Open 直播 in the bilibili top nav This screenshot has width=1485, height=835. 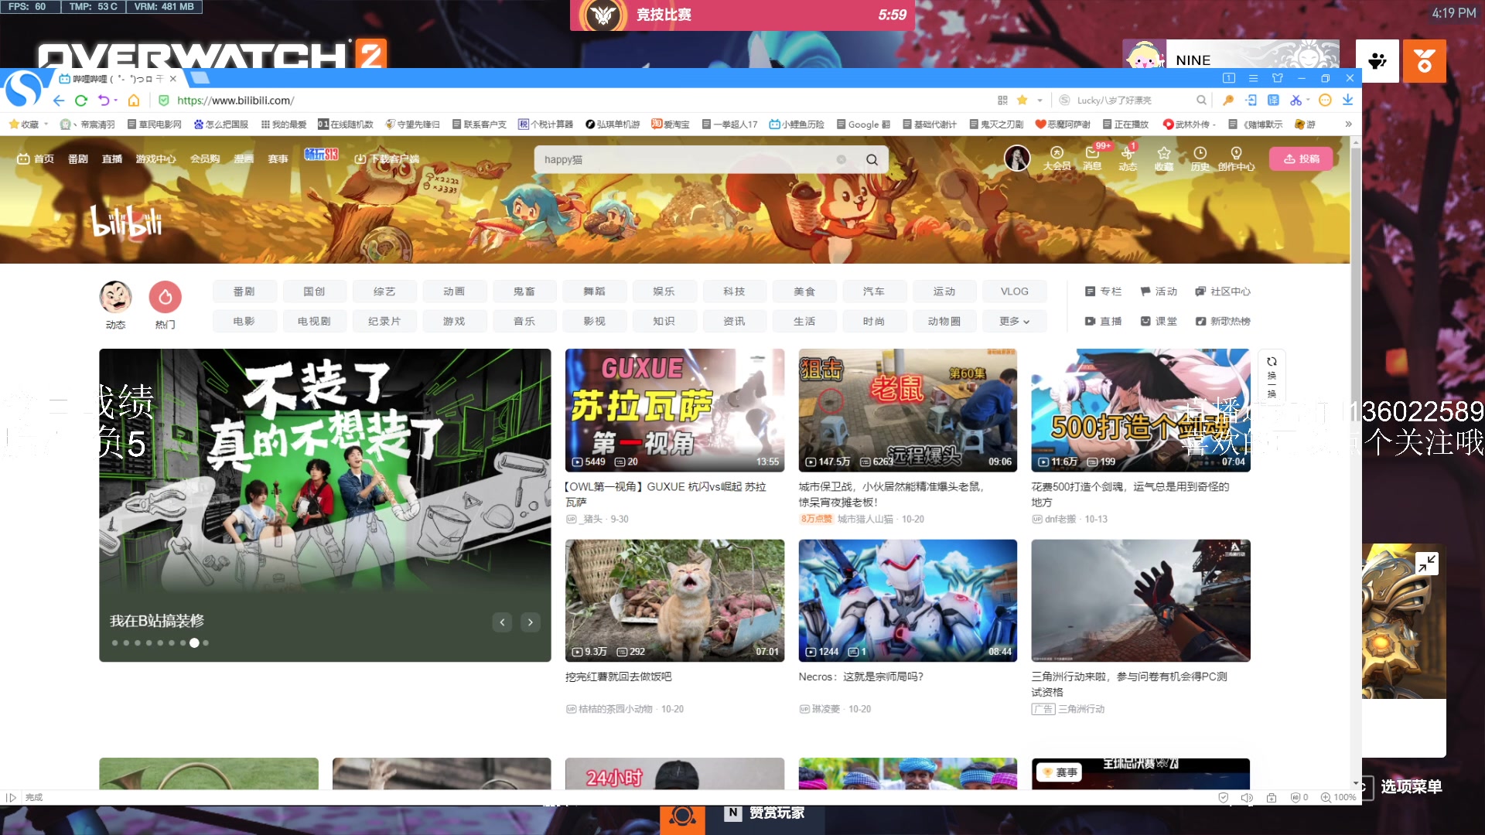pos(112,158)
